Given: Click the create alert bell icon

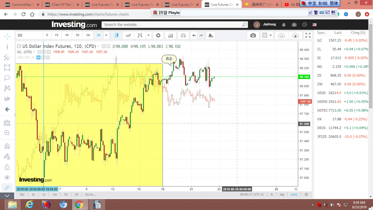Looking at the screenshot, I should [211, 35].
